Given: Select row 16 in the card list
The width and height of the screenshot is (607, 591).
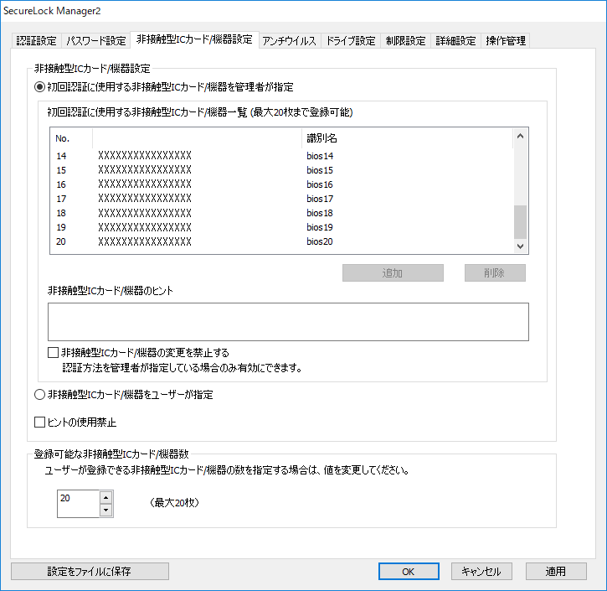Looking at the screenshot, I should [282, 184].
